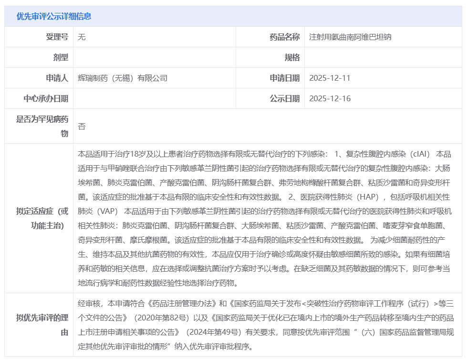Image resolution: width=468 pixels, height=361 pixels.
Task: Select the 受理号 value 无
Action: coord(82,37)
